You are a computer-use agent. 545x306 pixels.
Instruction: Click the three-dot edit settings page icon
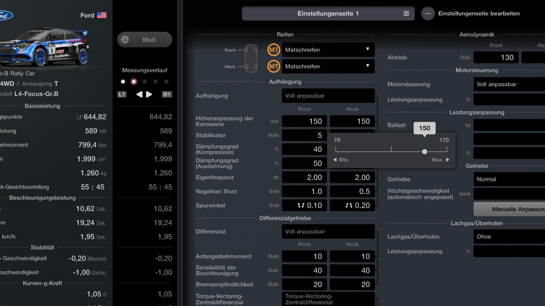point(428,13)
